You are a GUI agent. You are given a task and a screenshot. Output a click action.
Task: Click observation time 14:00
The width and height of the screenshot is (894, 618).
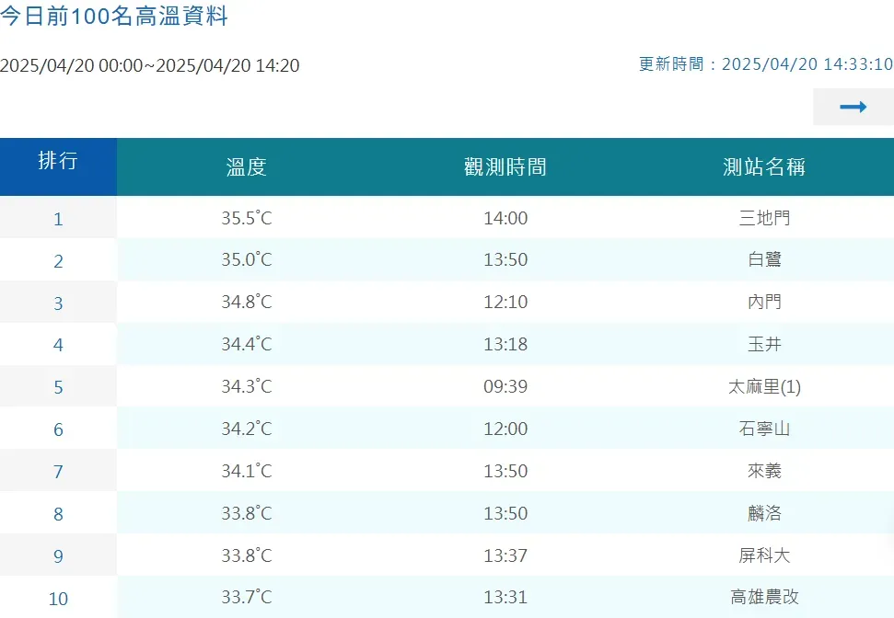click(505, 218)
